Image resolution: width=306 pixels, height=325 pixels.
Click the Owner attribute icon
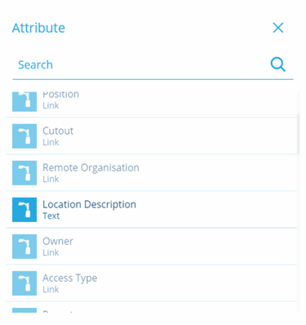pyautogui.click(x=24, y=247)
